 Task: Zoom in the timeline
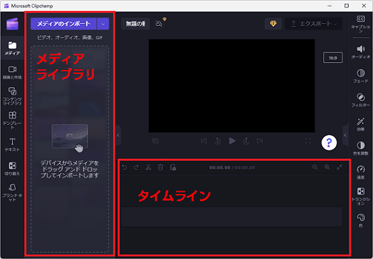click(328, 167)
